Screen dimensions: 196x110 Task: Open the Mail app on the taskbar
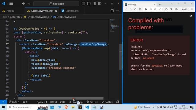click(52, 107)
